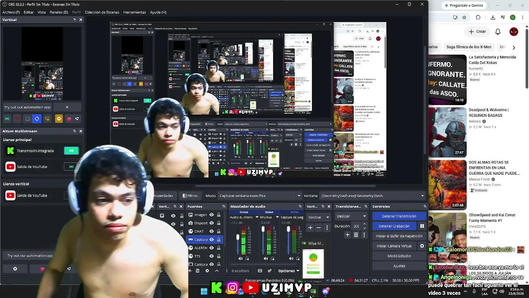Toggle visibility of ALERTAS source
The image size is (529, 298).
[212, 248]
